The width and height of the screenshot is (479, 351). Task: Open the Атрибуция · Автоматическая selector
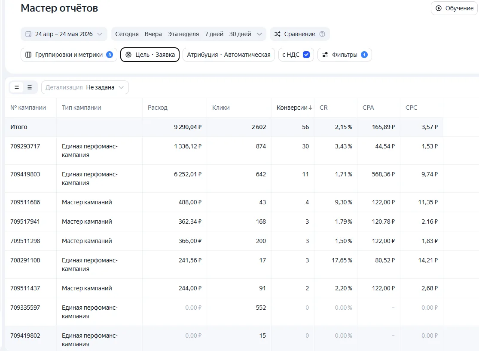(x=229, y=55)
